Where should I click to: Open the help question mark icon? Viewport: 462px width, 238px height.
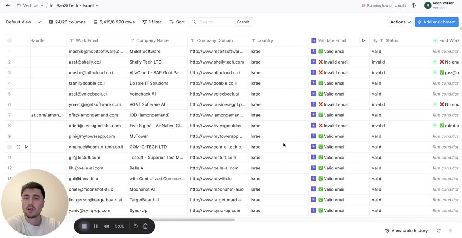click(x=413, y=5)
